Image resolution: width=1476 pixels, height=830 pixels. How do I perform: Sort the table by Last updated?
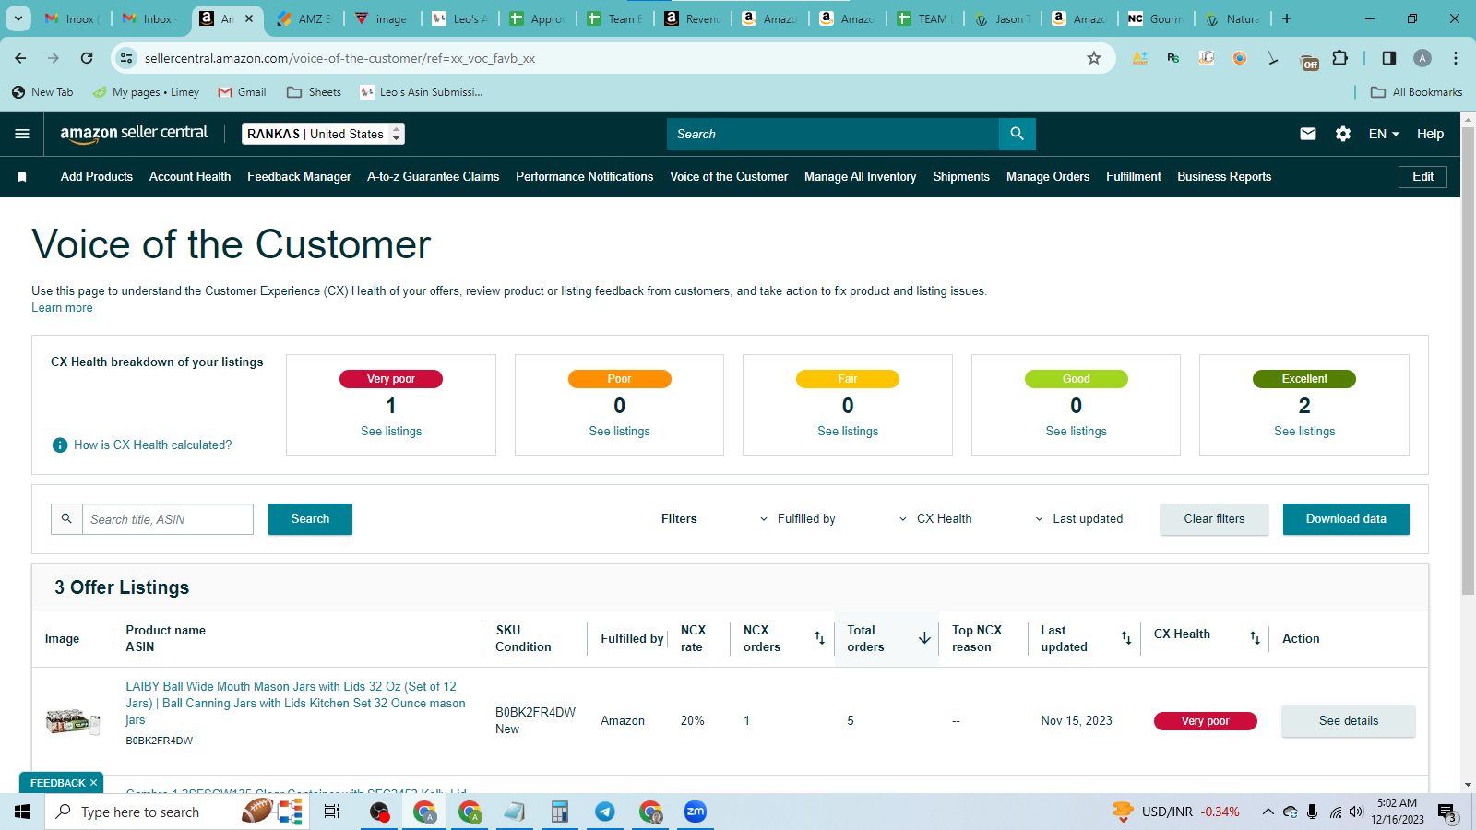tap(1126, 638)
